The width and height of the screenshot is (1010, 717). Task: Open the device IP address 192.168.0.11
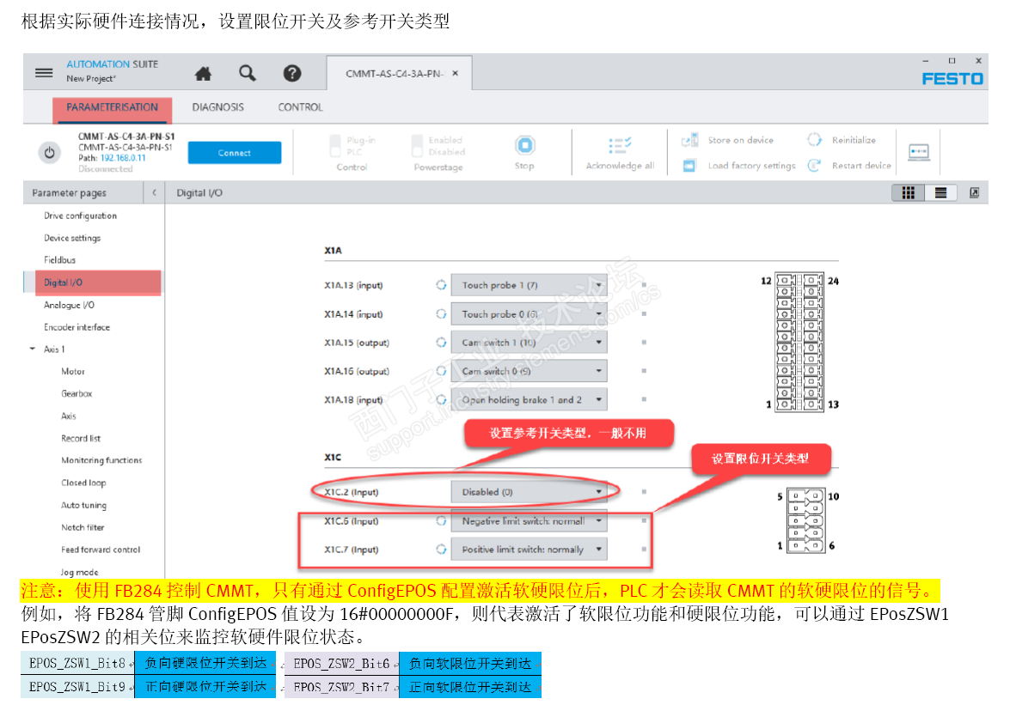[123, 158]
